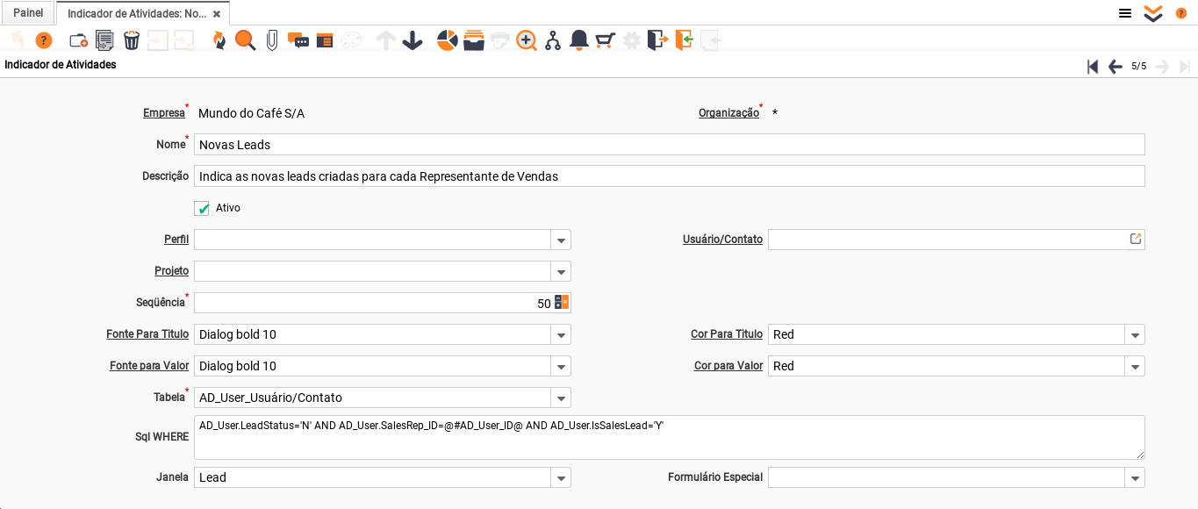Click into the Sql WHERE text area
The width and height of the screenshot is (1198, 509).
pyautogui.click(x=669, y=438)
